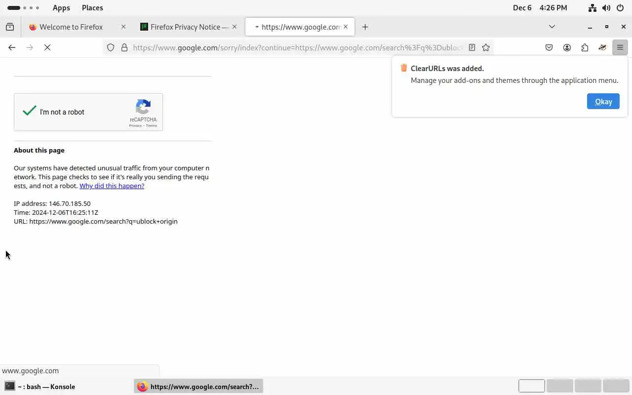Open the Places menu in top panel

pos(92,8)
